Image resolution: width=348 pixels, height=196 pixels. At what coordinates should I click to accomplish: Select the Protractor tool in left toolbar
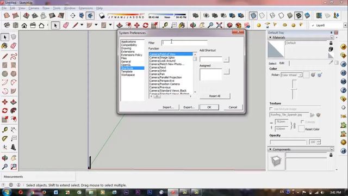pos(5,138)
